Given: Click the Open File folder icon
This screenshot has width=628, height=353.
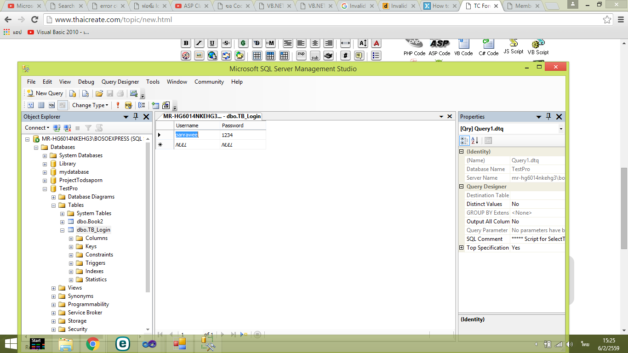Looking at the screenshot, I should tap(99, 93).
